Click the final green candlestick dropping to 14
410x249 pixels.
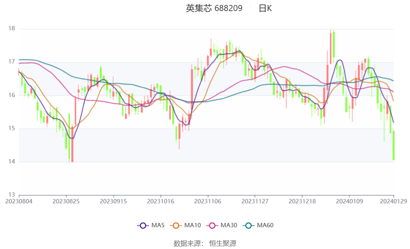[x=394, y=145]
